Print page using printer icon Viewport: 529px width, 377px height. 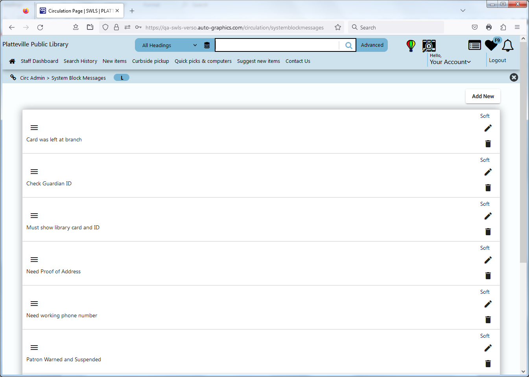click(x=489, y=27)
